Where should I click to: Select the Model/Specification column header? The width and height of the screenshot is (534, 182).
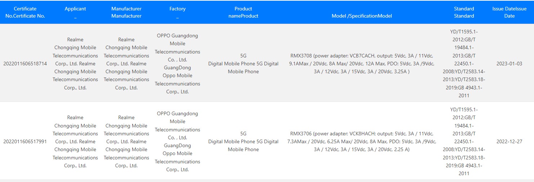(x=362, y=16)
